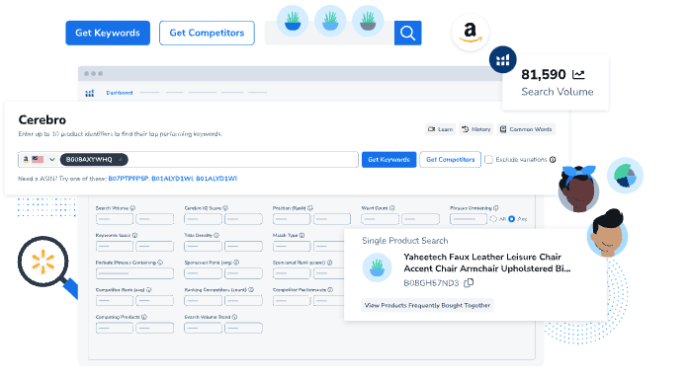The width and height of the screenshot is (688, 378).
Task: Click the pie chart circle icon
Action: click(625, 176)
